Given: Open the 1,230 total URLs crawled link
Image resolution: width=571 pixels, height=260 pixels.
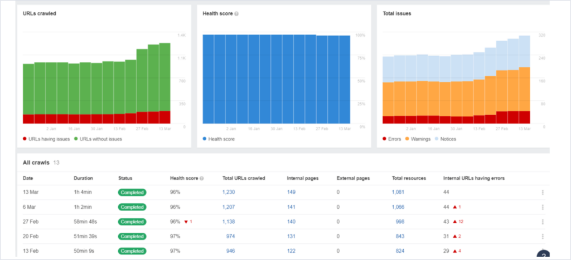Looking at the screenshot, I should point(229,193).
